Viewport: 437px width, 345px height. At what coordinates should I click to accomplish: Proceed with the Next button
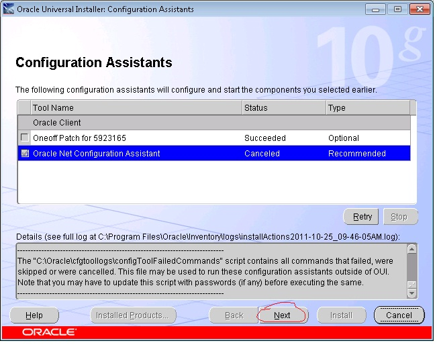pyautogui.click(x=283, y=315)
